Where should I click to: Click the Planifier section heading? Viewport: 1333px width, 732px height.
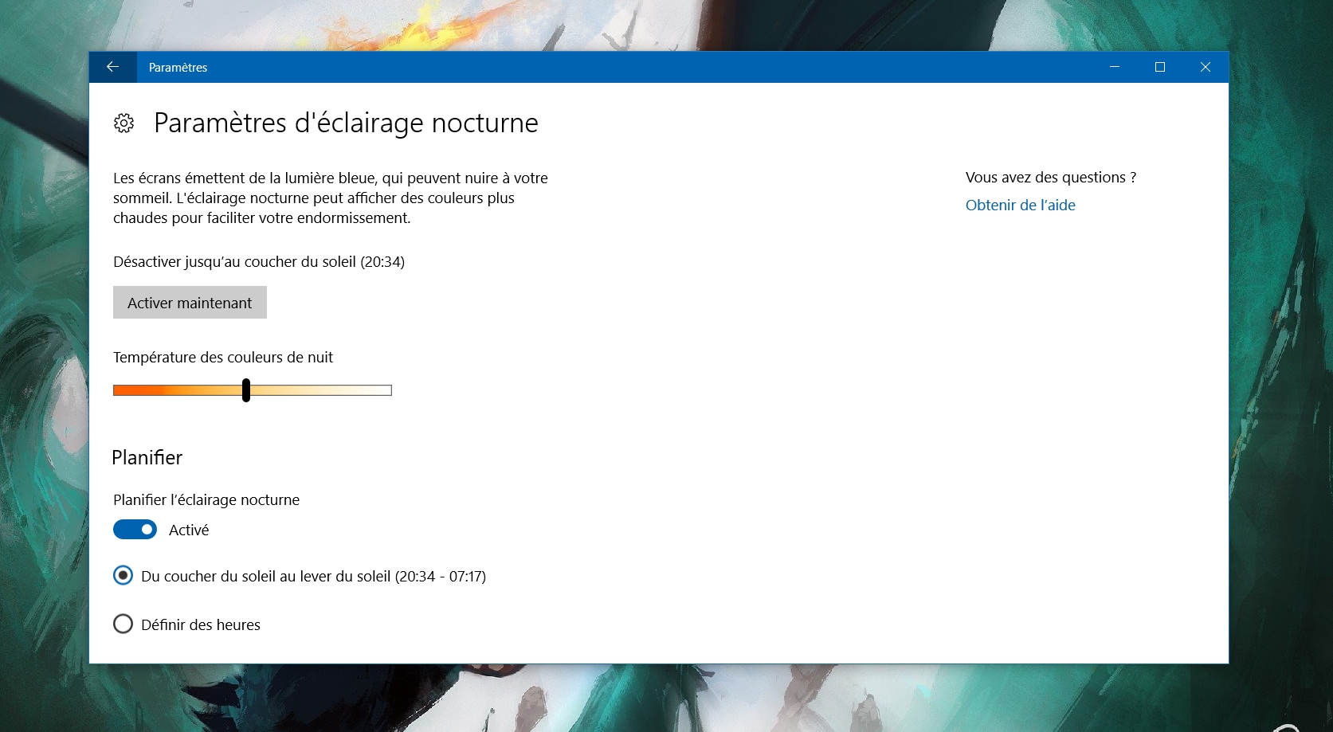click(x=147, y=457)
